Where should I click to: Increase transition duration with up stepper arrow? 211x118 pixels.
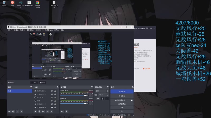(107, 94)
